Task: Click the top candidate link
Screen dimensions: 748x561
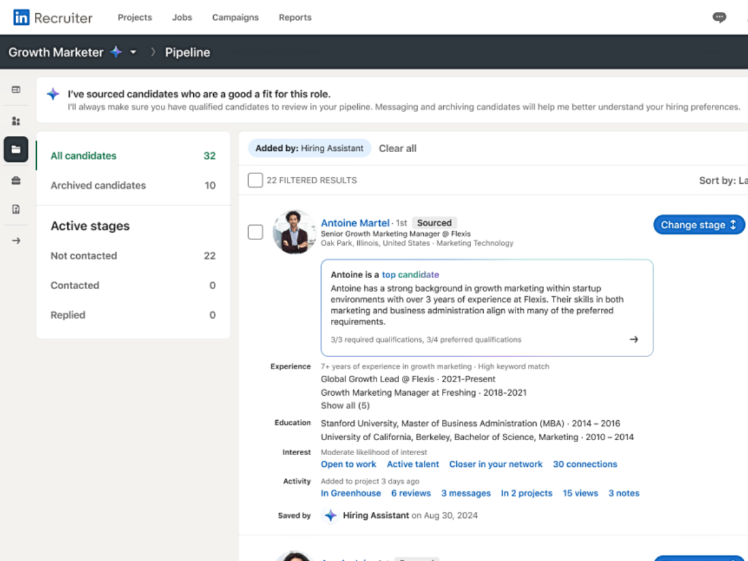Action: pyautogui.click(x=410, y=274)
